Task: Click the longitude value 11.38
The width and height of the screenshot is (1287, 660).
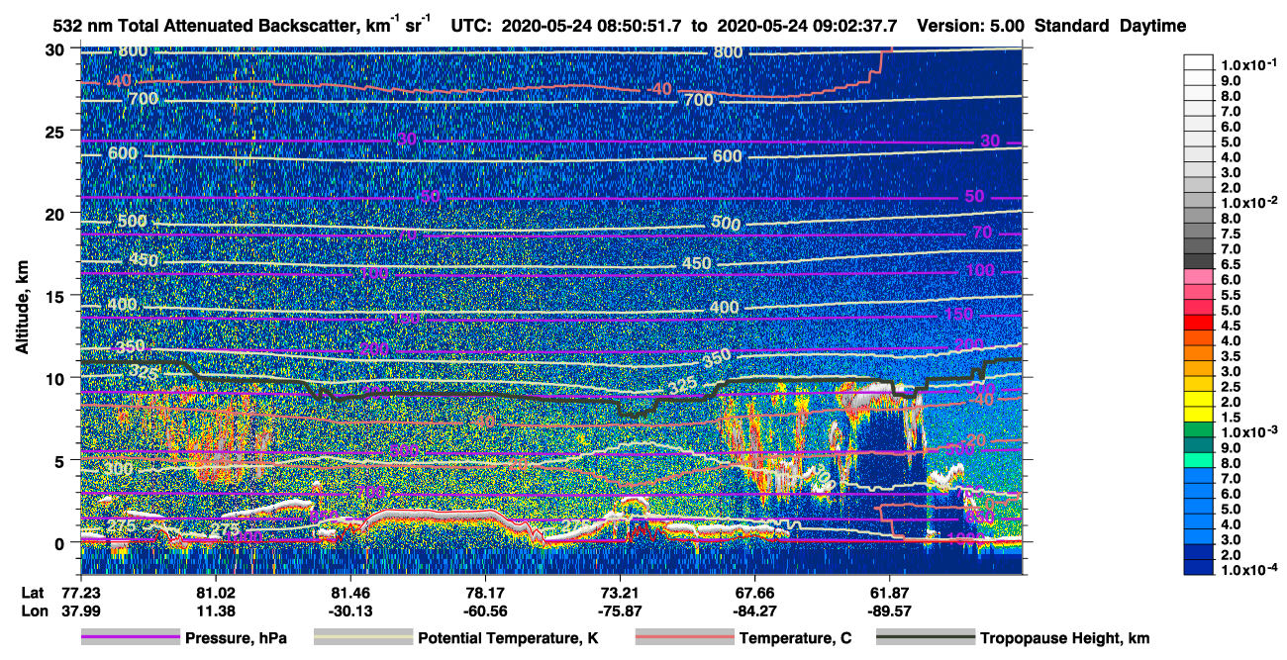Action: pyautogui.click(x=215, y=611)
